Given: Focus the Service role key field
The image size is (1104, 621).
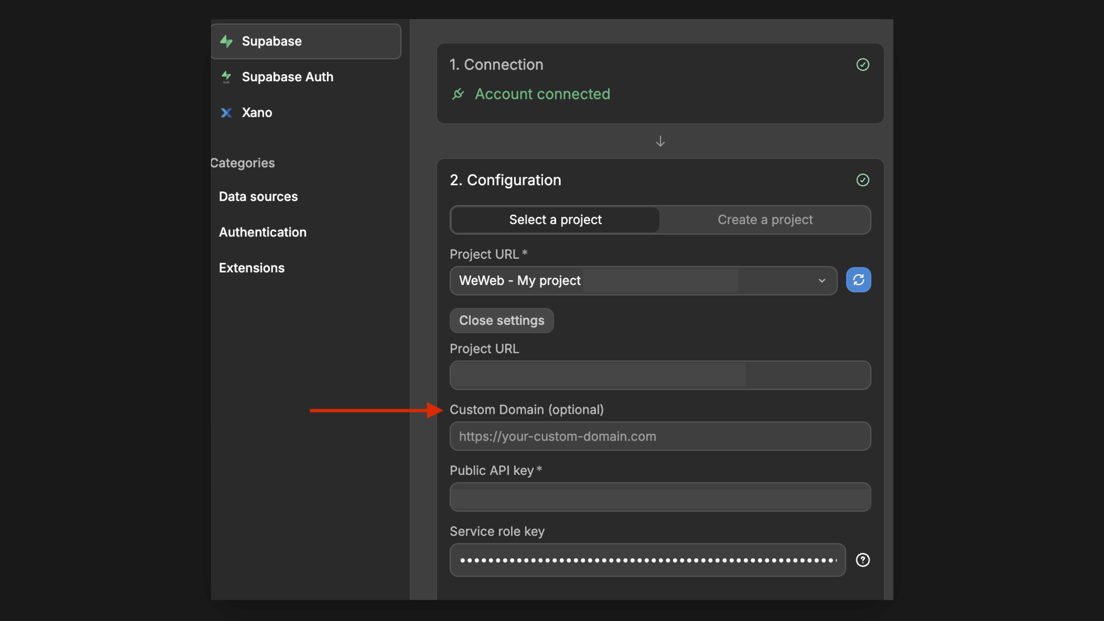Looking at the screenshot, I should pyautogui.click(x=647, y=560).
